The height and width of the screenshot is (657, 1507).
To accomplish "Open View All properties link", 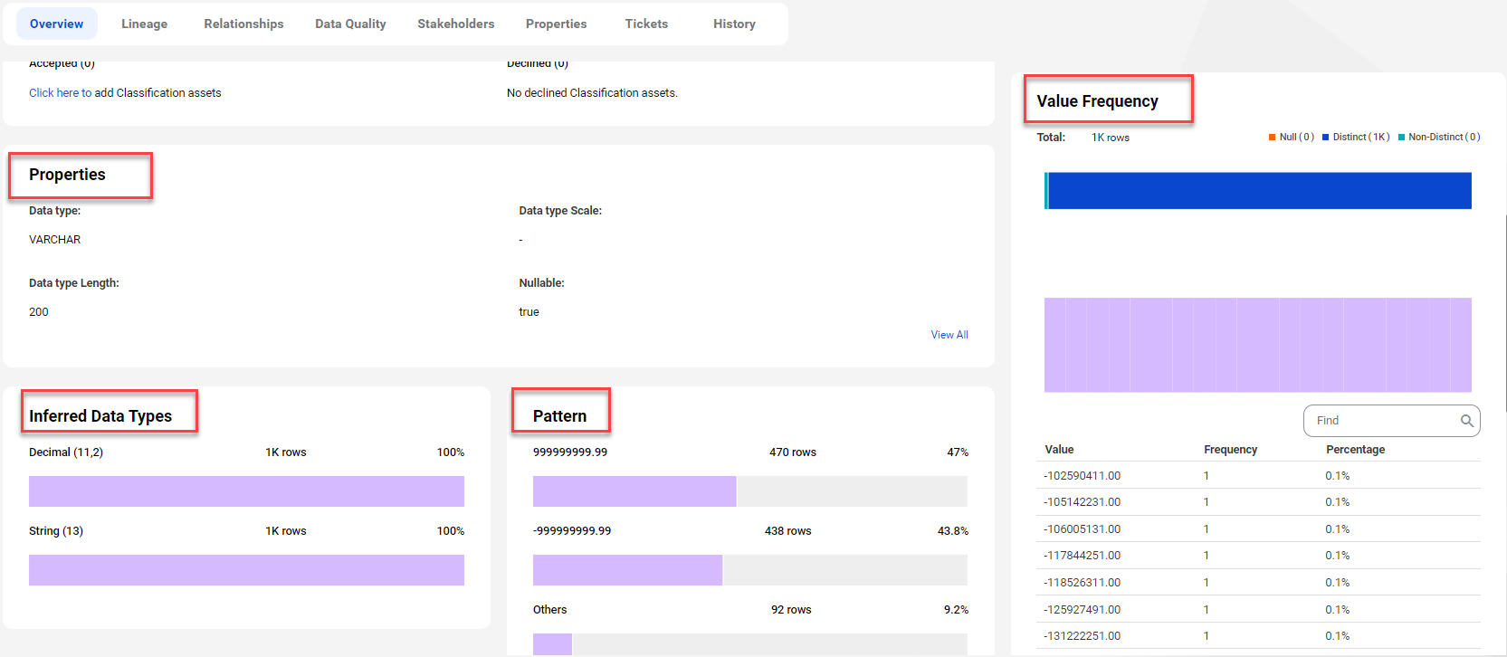I will click(x=949, y=335).
